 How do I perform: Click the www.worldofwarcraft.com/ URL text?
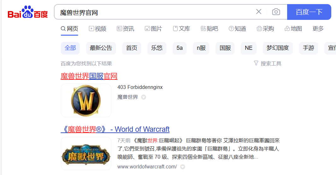[x=147, y=166]
